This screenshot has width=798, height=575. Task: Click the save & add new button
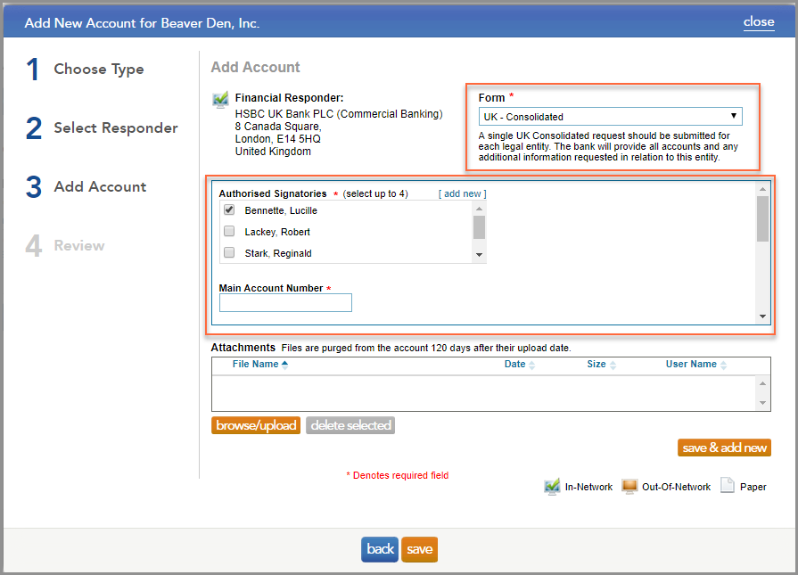pyautogui.click(x=724, y=448)
